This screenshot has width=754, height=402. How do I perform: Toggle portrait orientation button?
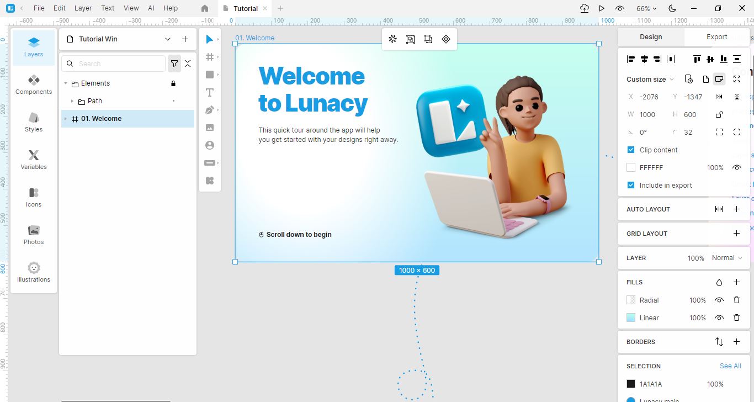coord(705,79)
